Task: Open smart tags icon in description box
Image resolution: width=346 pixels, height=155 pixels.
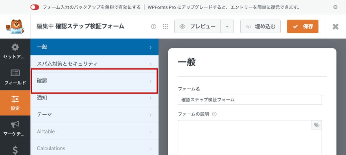Action: pos(317,125)
